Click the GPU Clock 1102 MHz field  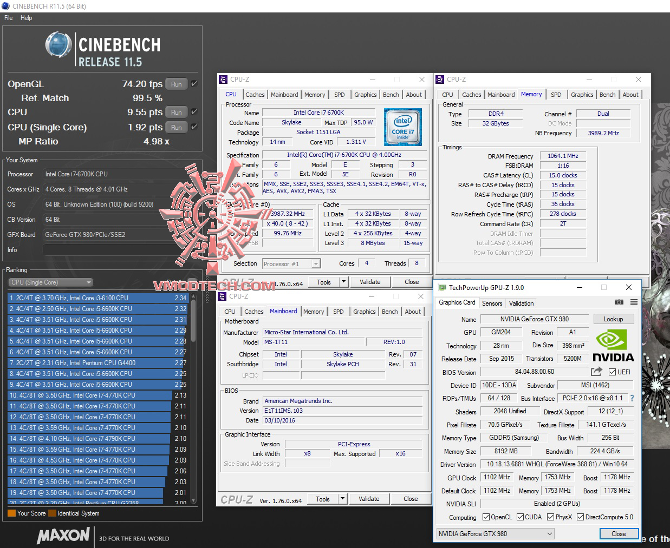[497, 478]
